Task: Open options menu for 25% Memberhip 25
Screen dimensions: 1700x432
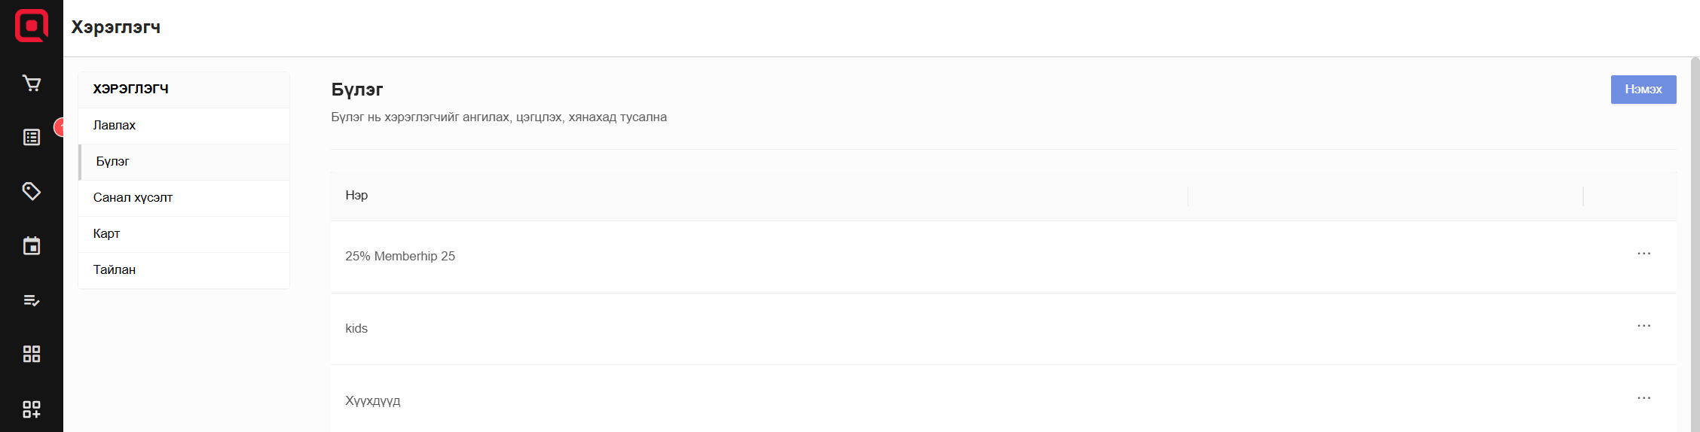Action: pyautogui.click(x=1643, y=254)
